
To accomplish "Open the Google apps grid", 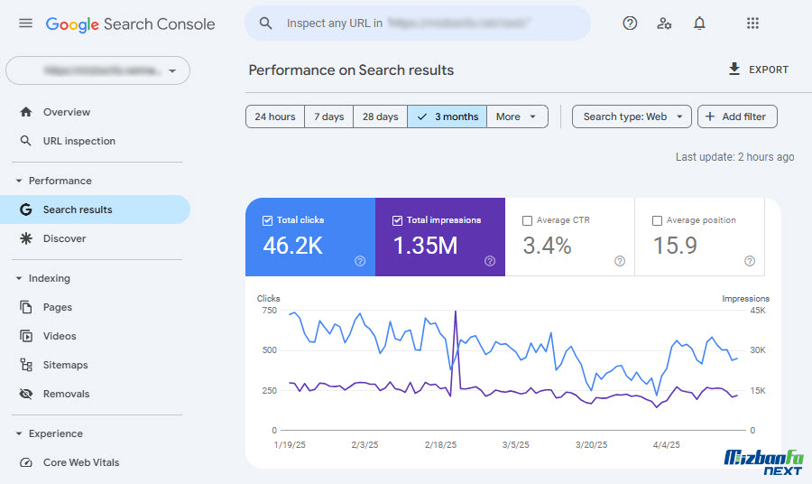I will (x=752, y=23).
